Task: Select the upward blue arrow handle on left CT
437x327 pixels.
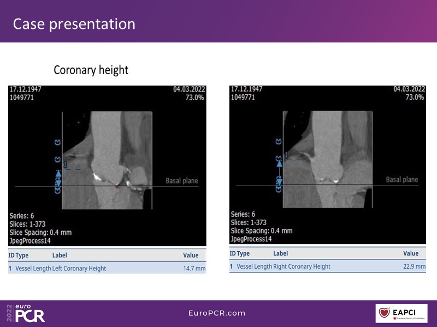Action: click(x=58, y=173)
